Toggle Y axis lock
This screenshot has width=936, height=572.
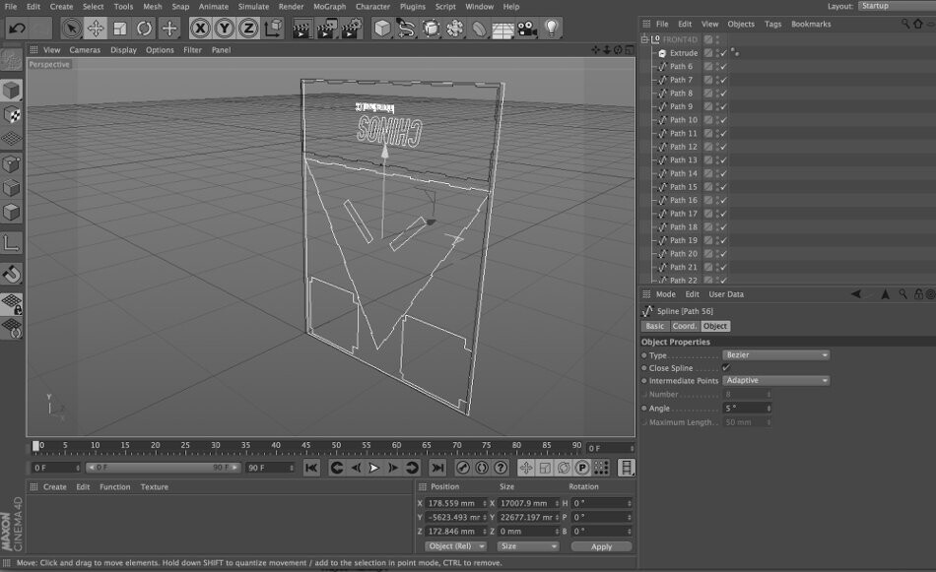coord(225,28)
